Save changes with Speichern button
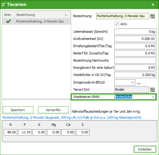159x155 pixels. coord(18,110)
